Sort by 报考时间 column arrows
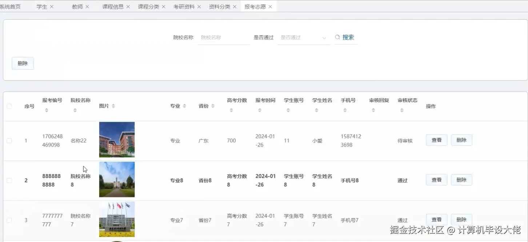 (x=260, y=110)
